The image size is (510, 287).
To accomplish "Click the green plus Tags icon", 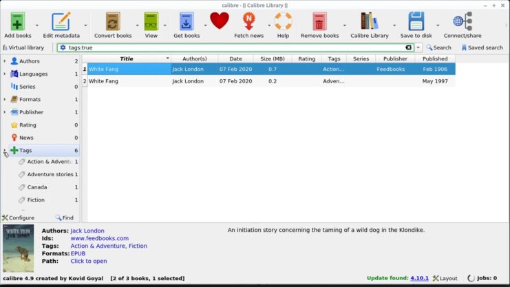I will click(x=14, y=150).
